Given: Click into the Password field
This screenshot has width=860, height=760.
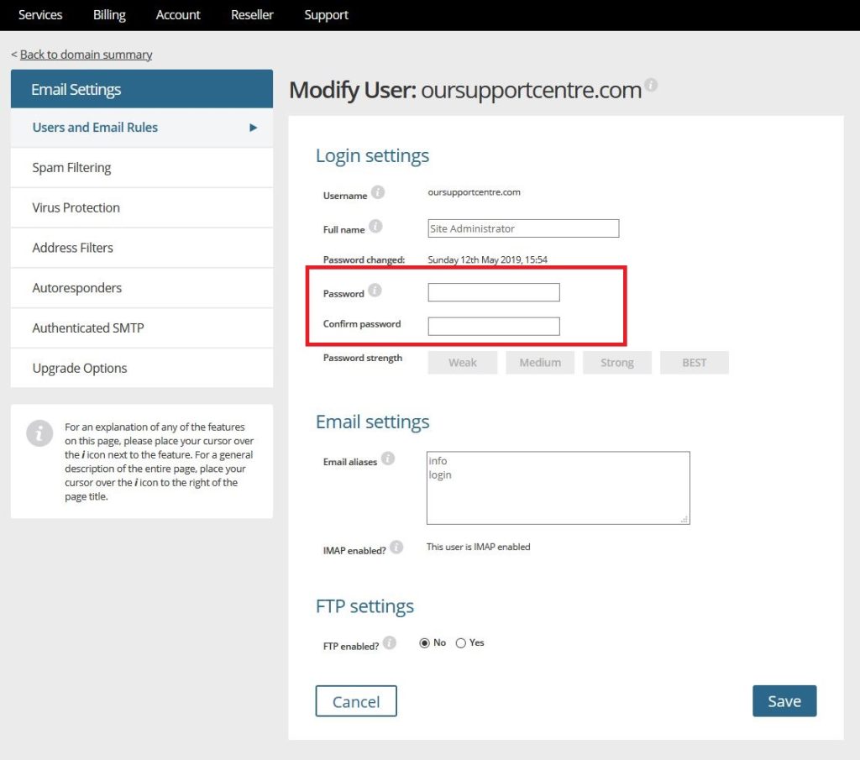Looking at the screenshot, I should 494,292.
